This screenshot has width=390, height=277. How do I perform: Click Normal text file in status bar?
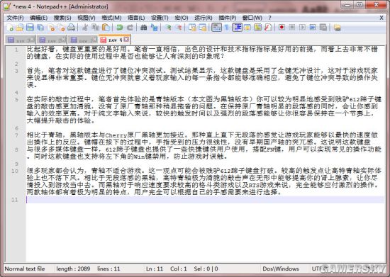pos(25,268)
